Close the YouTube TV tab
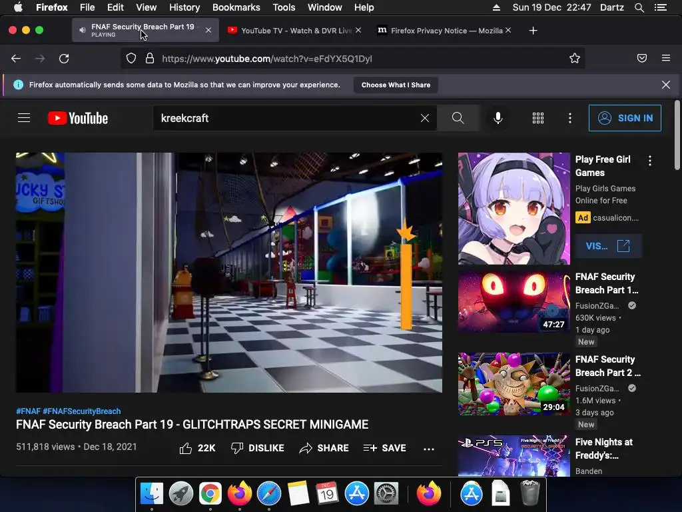Image resolution: width=682 pixels, height=512 pixels. point(358,30)
